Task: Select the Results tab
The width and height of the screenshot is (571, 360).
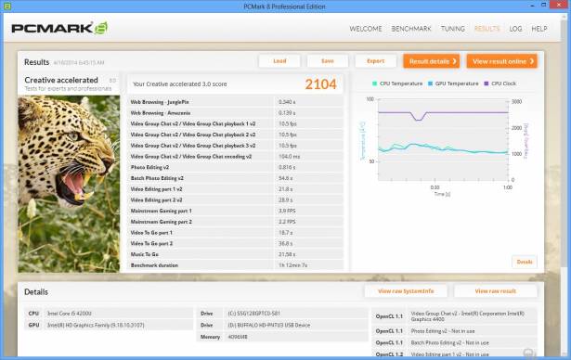Action: pyautogui.click(x=487, y=29)
